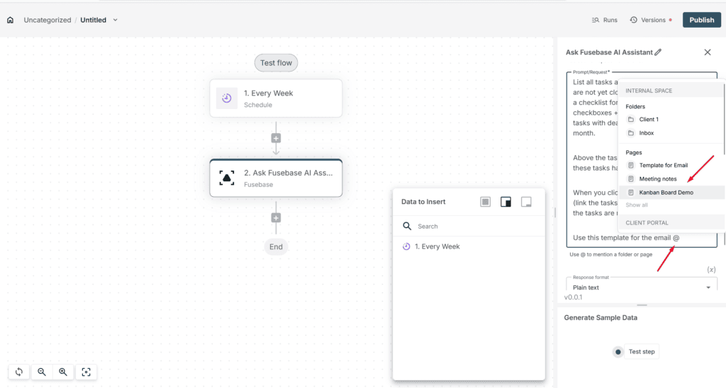Image resolution: width=726 pixels, height=388 pixels.
Task: Reset the canvas view with rotate icon
Action: coord(19,372)
